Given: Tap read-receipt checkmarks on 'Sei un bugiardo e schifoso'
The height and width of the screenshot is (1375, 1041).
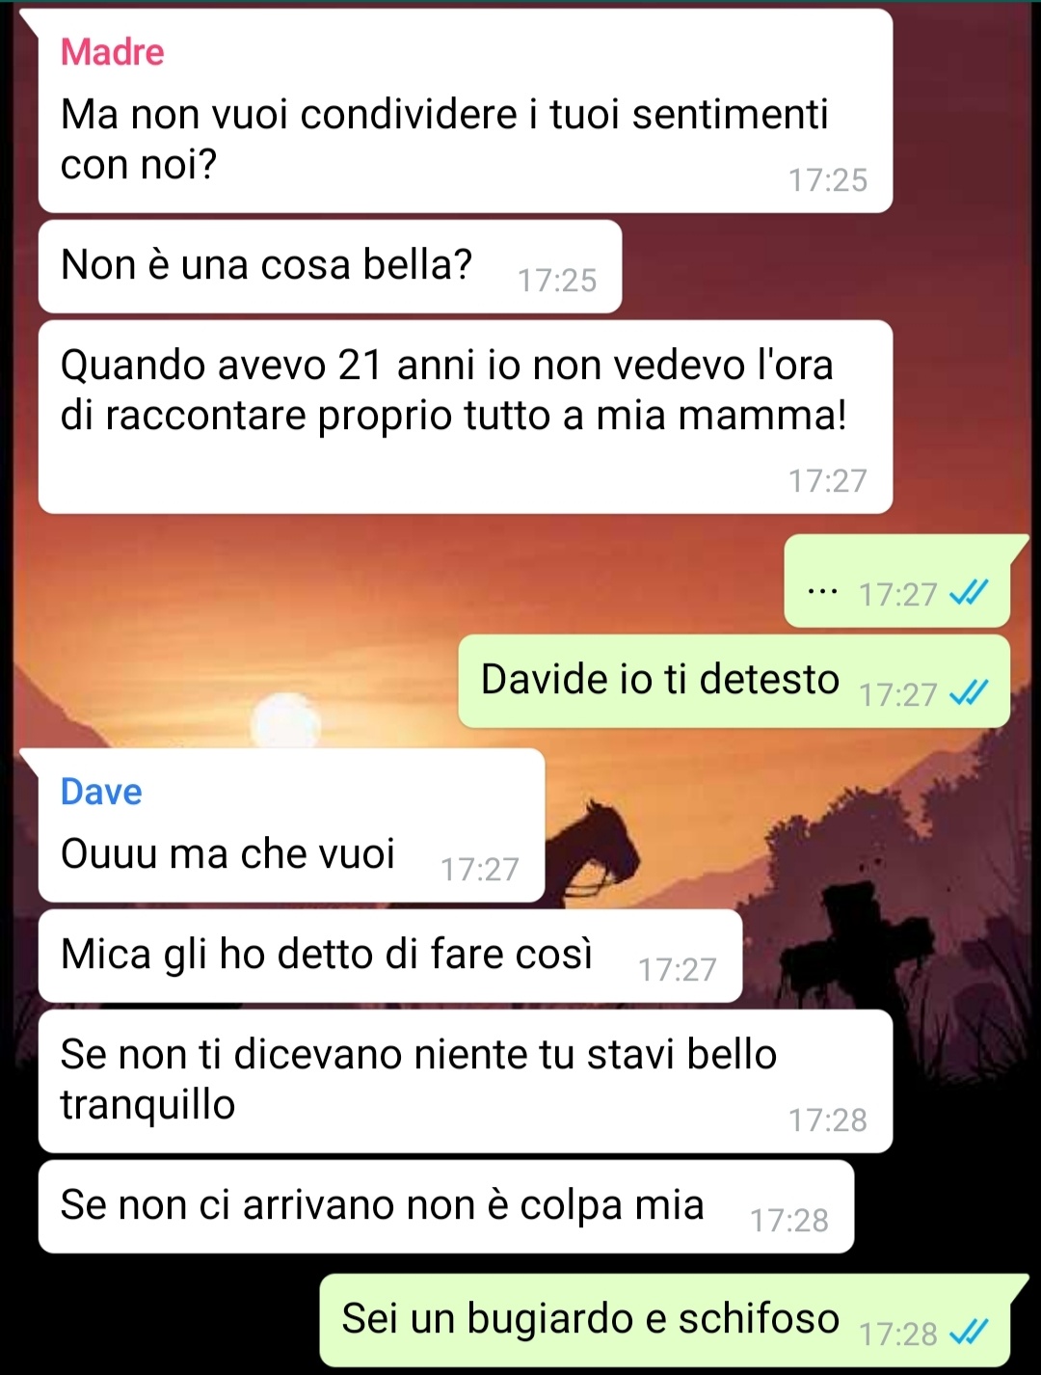Looking at the screenshot, I should (969, 1333).
